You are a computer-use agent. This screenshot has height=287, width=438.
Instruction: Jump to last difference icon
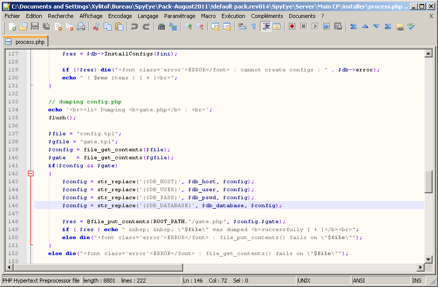388,27
